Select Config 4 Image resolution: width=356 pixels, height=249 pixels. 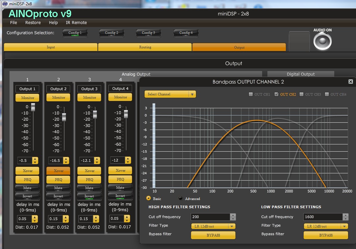coord(186,33)
